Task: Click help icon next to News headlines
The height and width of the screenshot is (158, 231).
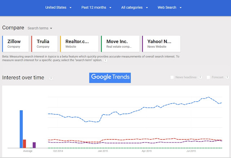Action: 200,77
